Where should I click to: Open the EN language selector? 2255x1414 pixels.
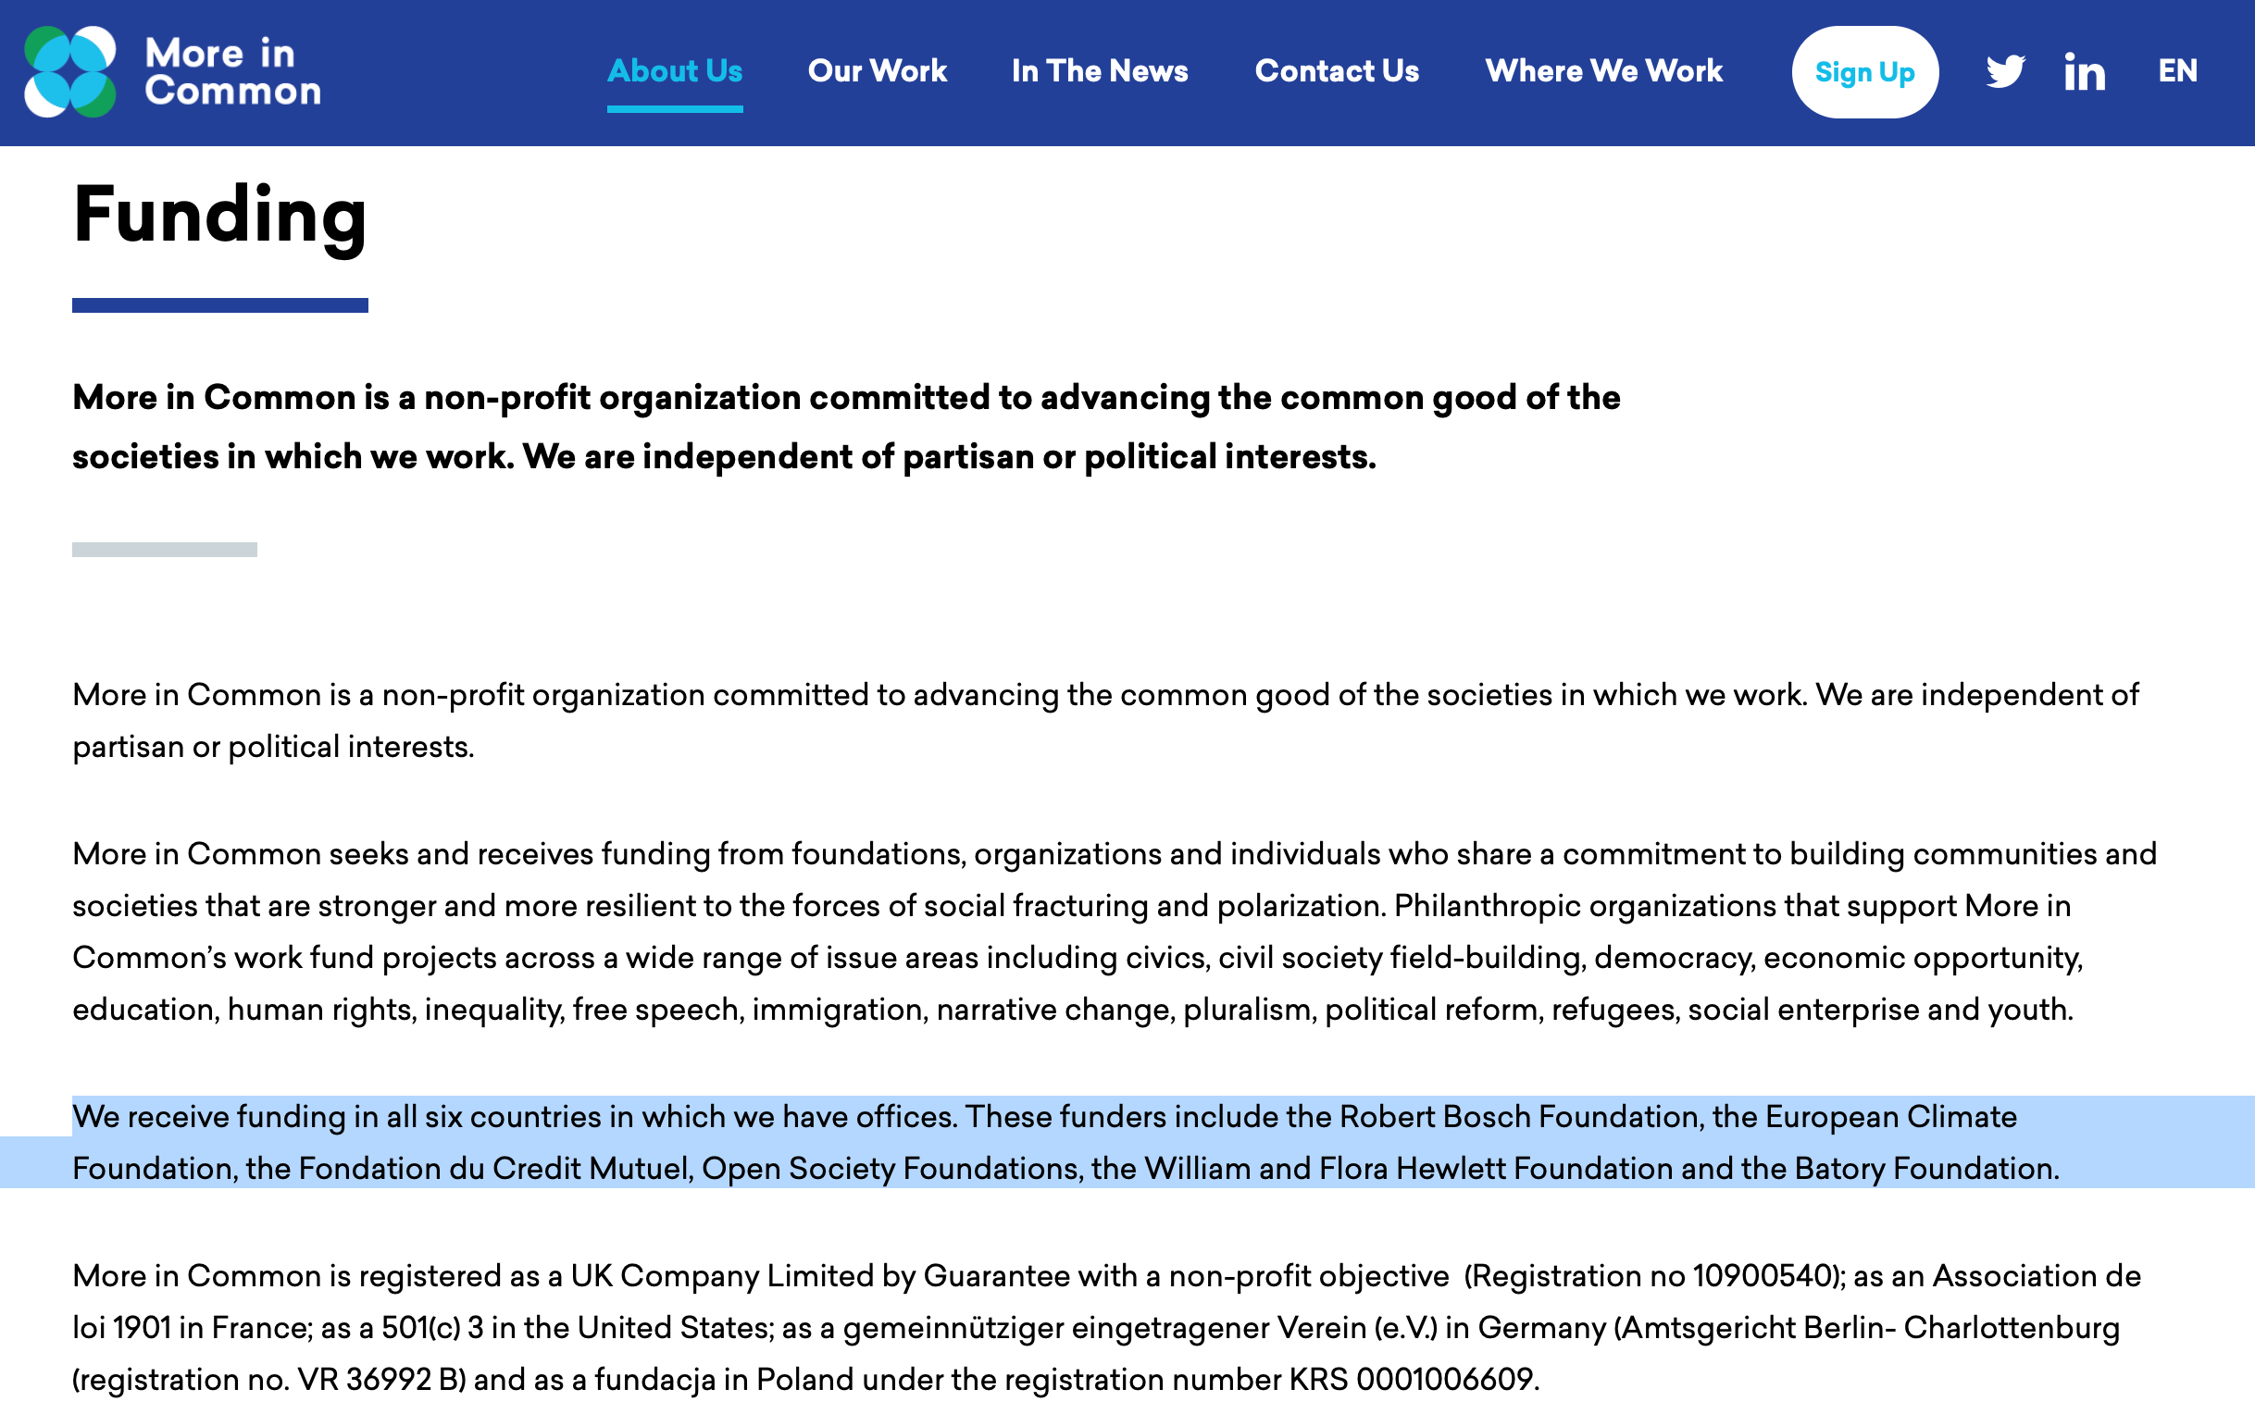2177,71
